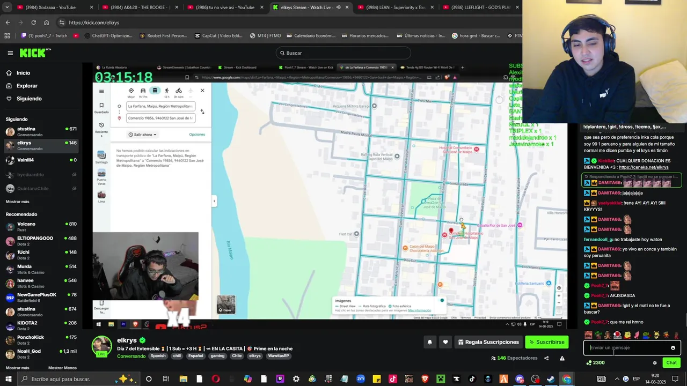Image resolution: width=687 pixels, height=386 pixels.
Task: Open Twitch app in the taskbar
Action: click(x=280, y=379)
